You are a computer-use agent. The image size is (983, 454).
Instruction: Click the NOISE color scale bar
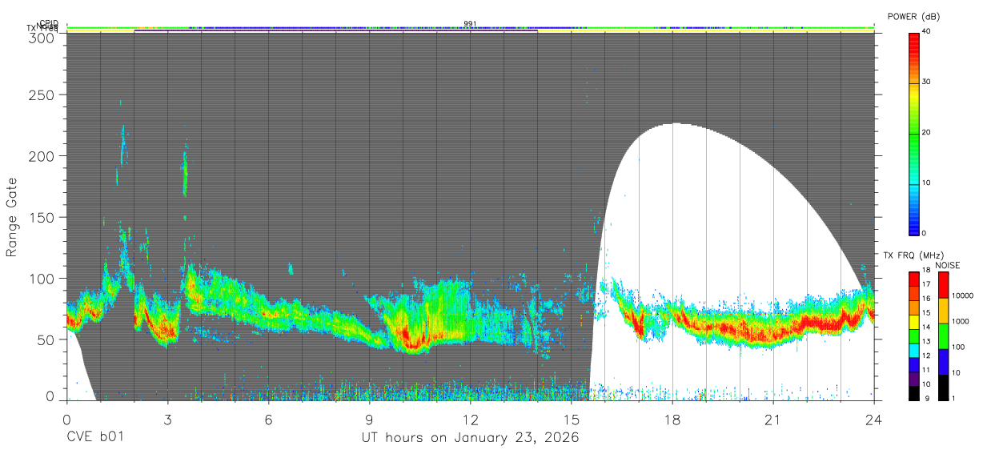[x=942, y=336]
